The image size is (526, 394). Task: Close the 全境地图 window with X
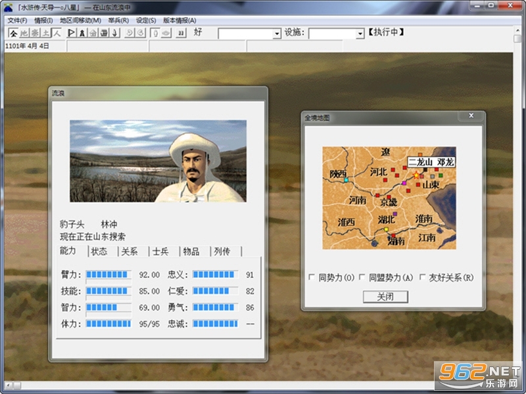coord(471,116)
